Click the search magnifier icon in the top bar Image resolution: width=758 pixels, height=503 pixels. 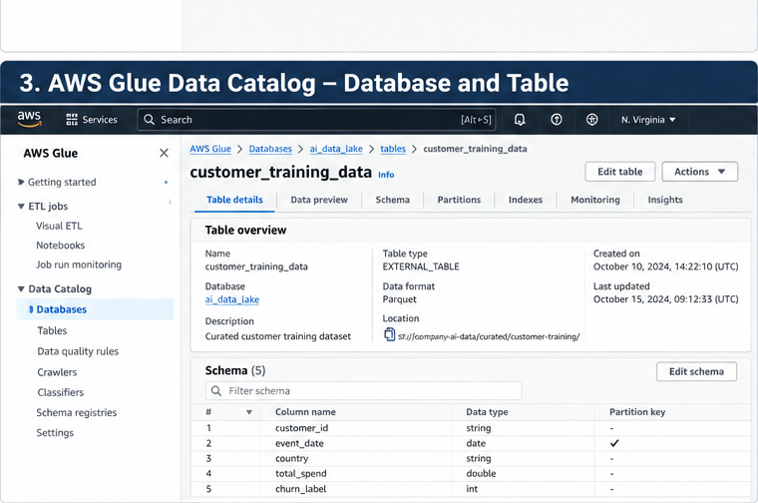pyautogui.click(x=149, y=120)
